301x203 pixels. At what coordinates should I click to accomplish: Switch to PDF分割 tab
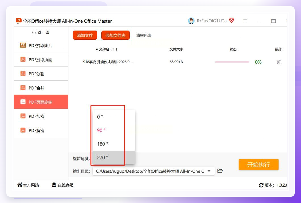tap(41, 74)
